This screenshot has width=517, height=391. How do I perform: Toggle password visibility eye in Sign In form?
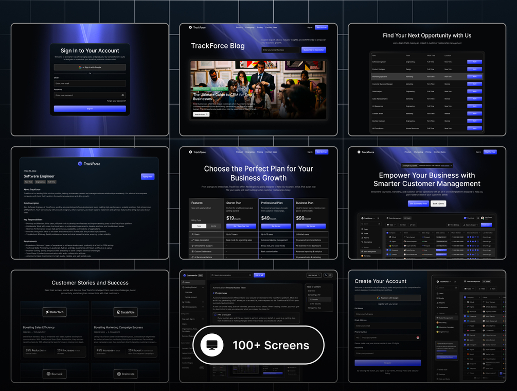(122, 95)
